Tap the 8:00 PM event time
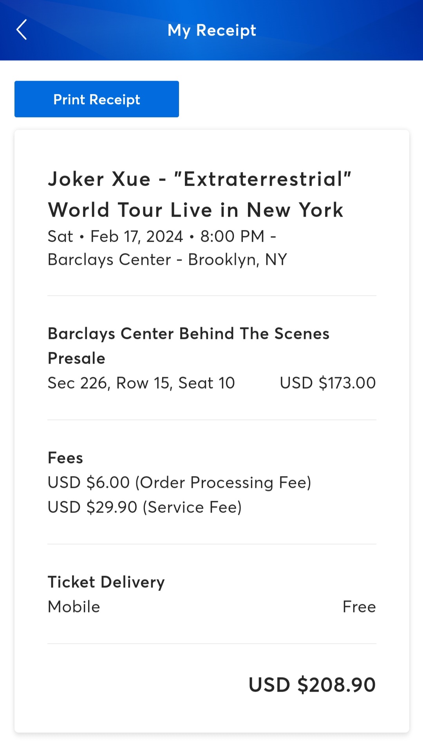The height and width of the screenshot is (752, 423). 232,236
